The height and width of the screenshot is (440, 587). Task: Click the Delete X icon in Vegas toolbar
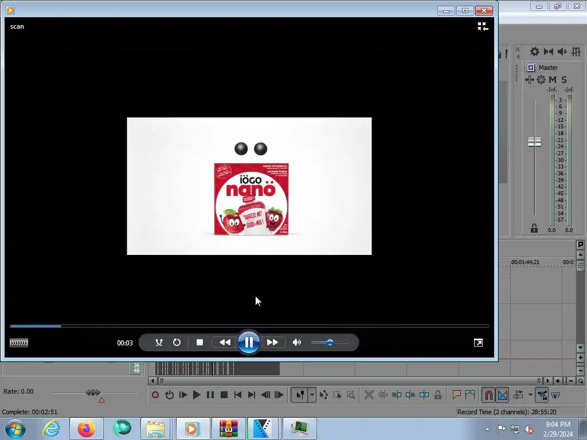tap(369, 395)
